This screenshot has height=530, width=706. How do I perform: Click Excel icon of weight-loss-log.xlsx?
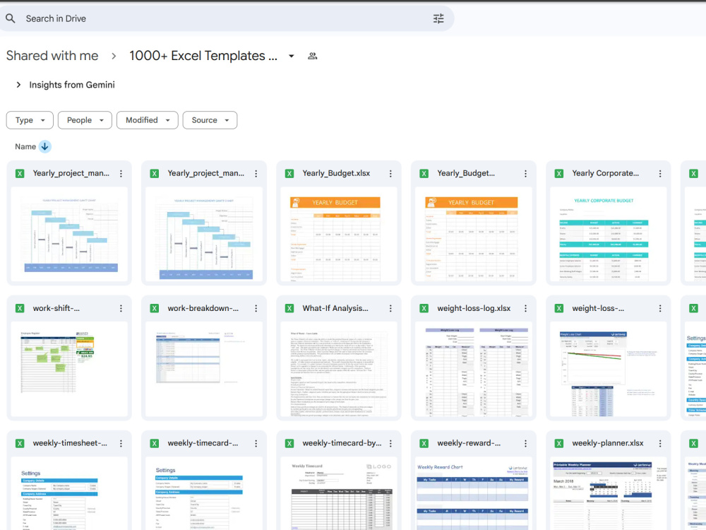424,308
